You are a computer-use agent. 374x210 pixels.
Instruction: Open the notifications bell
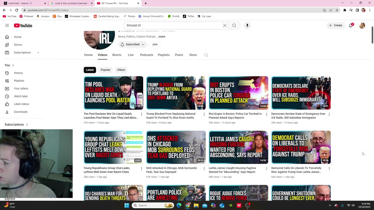point(351,25)
